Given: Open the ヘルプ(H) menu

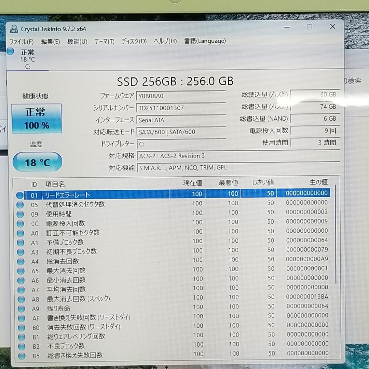Looking at the screenshot, I should 165,41.
